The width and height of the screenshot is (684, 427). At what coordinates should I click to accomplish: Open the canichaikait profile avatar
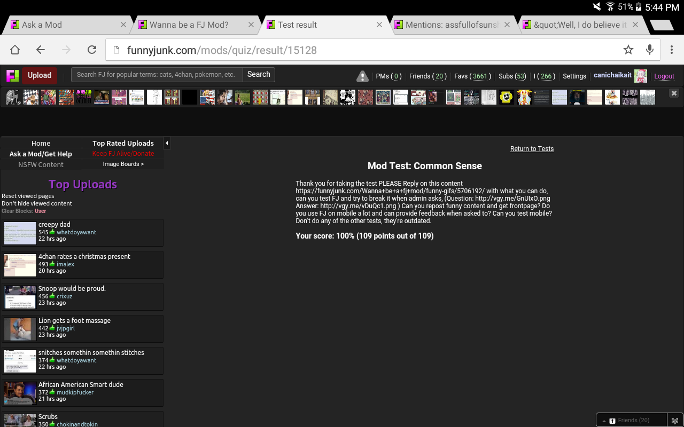click(640, 76)
